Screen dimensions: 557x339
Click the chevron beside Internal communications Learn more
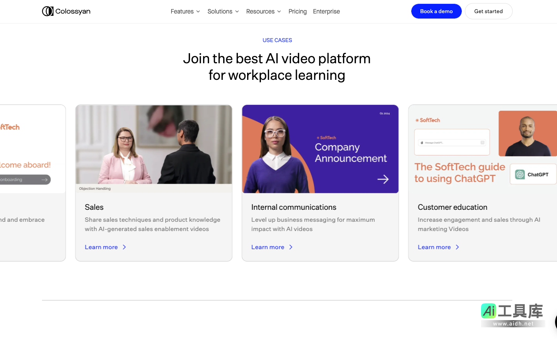tap(291, 247)
